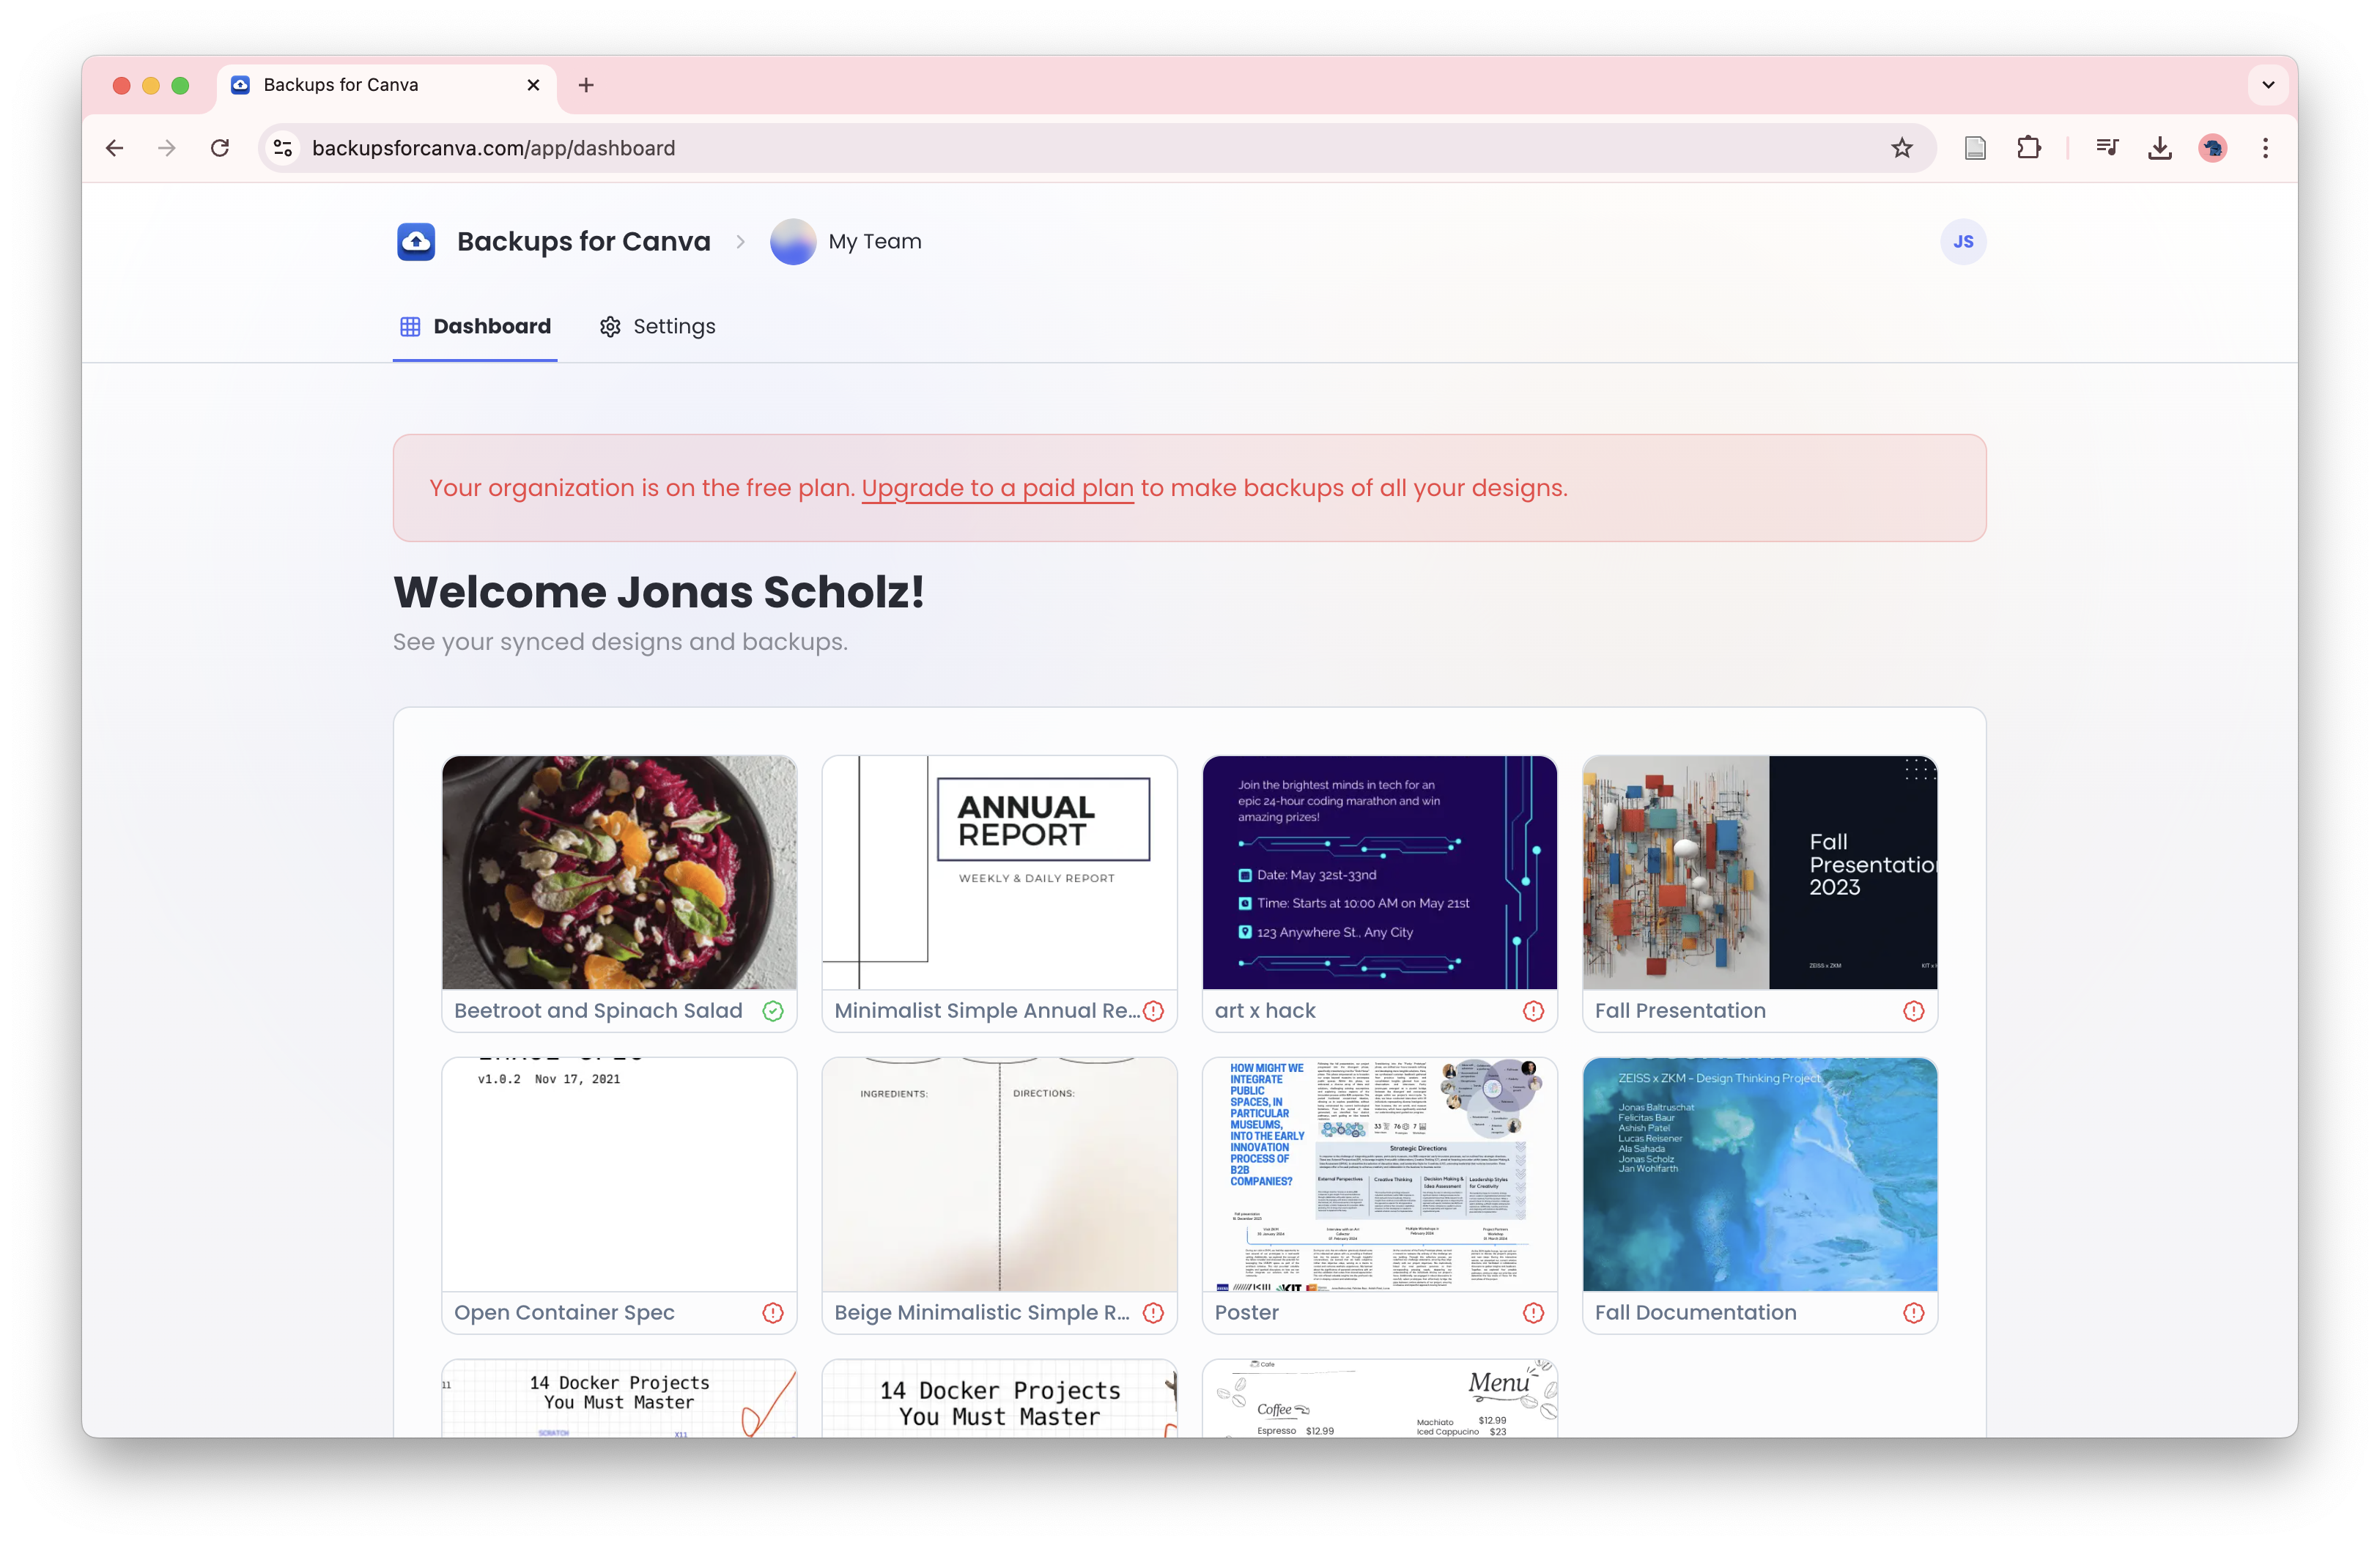2380x1546 pixels.
Task: Click the warning icon next to Open Container Spec
Action: pyautogui.click(x=773, y=1313)
